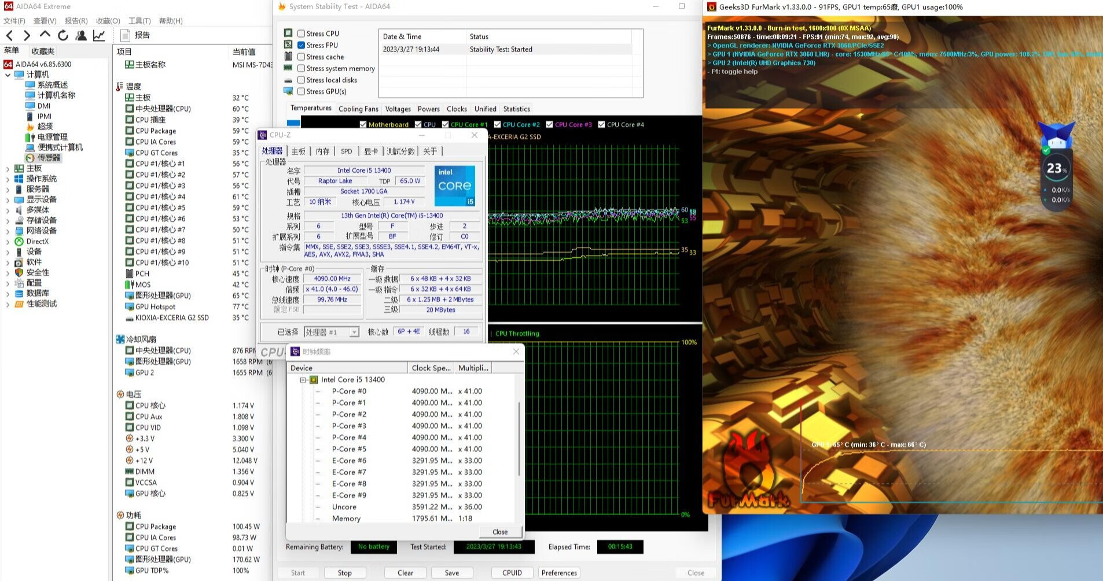
Task: Click the line graph icon in AIDA64 toolbar
Action: (99, 35)
